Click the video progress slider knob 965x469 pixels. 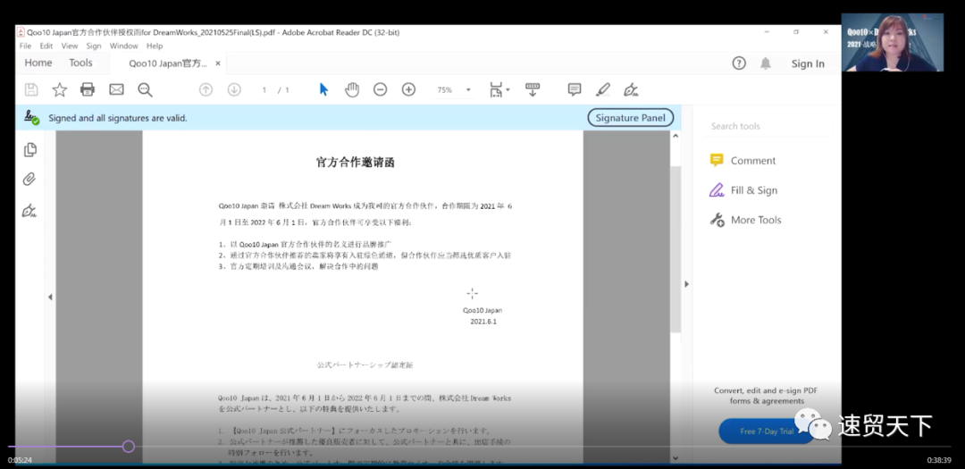[128, 447]
